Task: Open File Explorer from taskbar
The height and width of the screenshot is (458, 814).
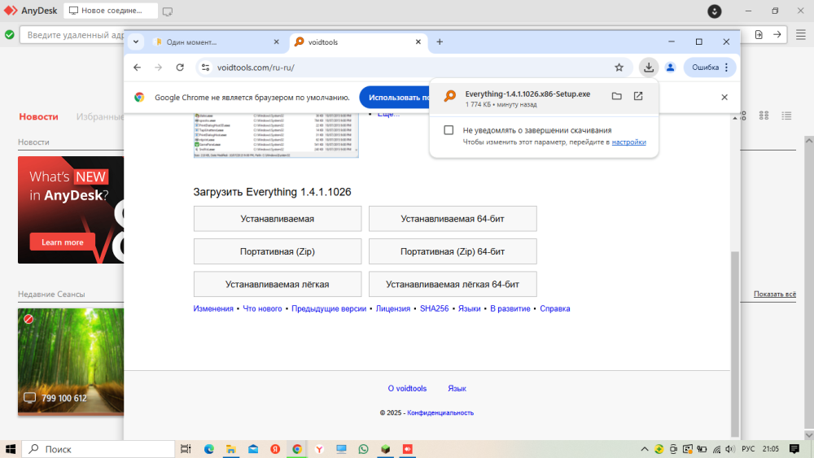Action: tap(231, 449)
